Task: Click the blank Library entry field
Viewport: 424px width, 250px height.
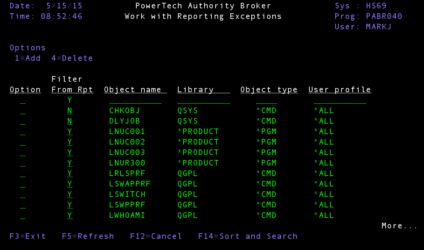Action: click(203, 101)
